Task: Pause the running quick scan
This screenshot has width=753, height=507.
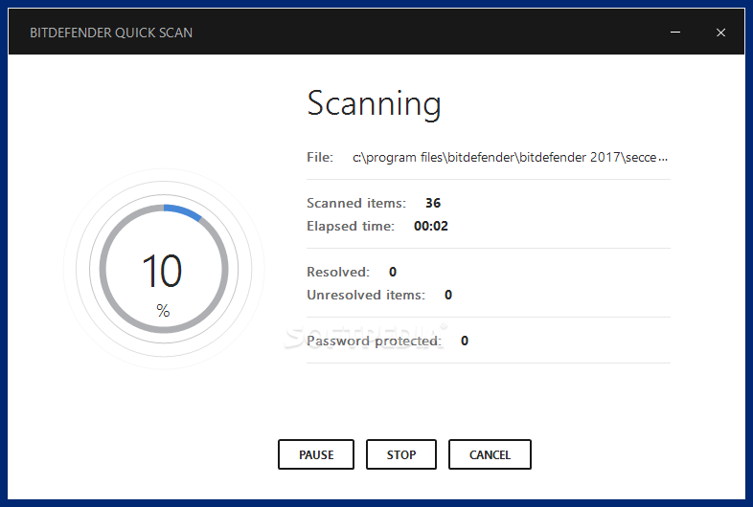Action: pos(316,454)
